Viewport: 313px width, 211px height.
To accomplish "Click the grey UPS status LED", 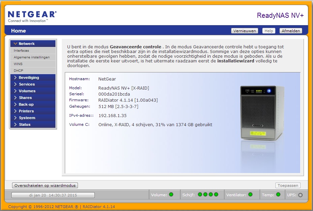I will tap(300, 195).
